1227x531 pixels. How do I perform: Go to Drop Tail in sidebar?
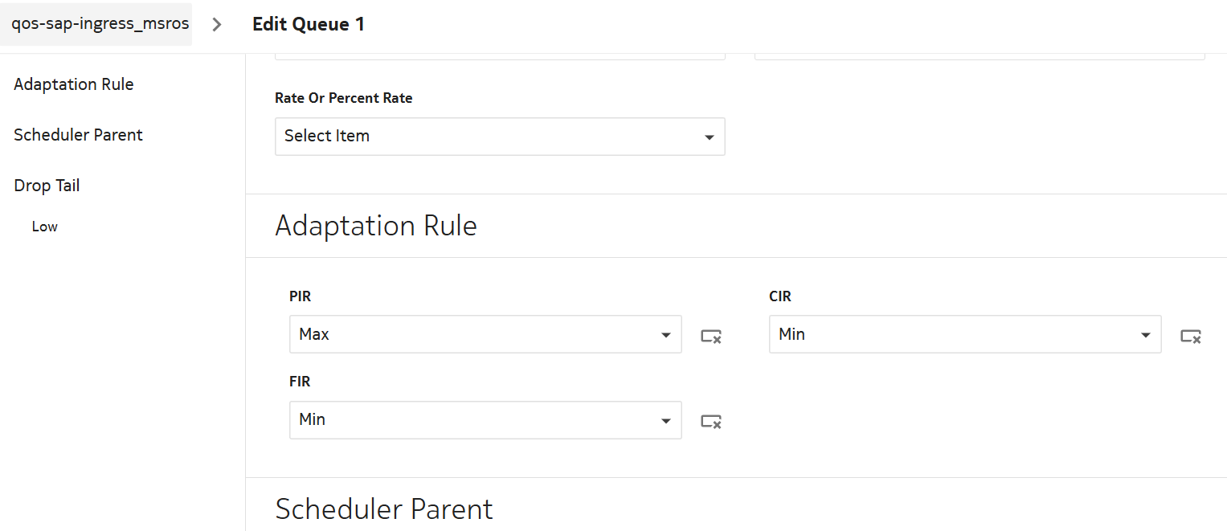click(x=47, y=186)
